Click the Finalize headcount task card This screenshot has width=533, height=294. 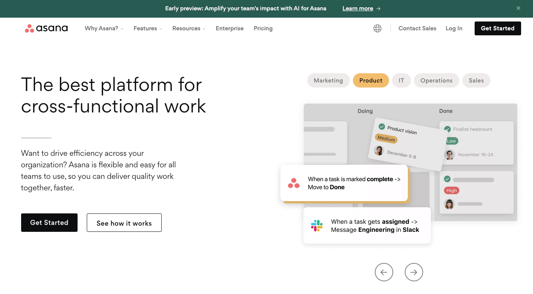coord(477,143)
